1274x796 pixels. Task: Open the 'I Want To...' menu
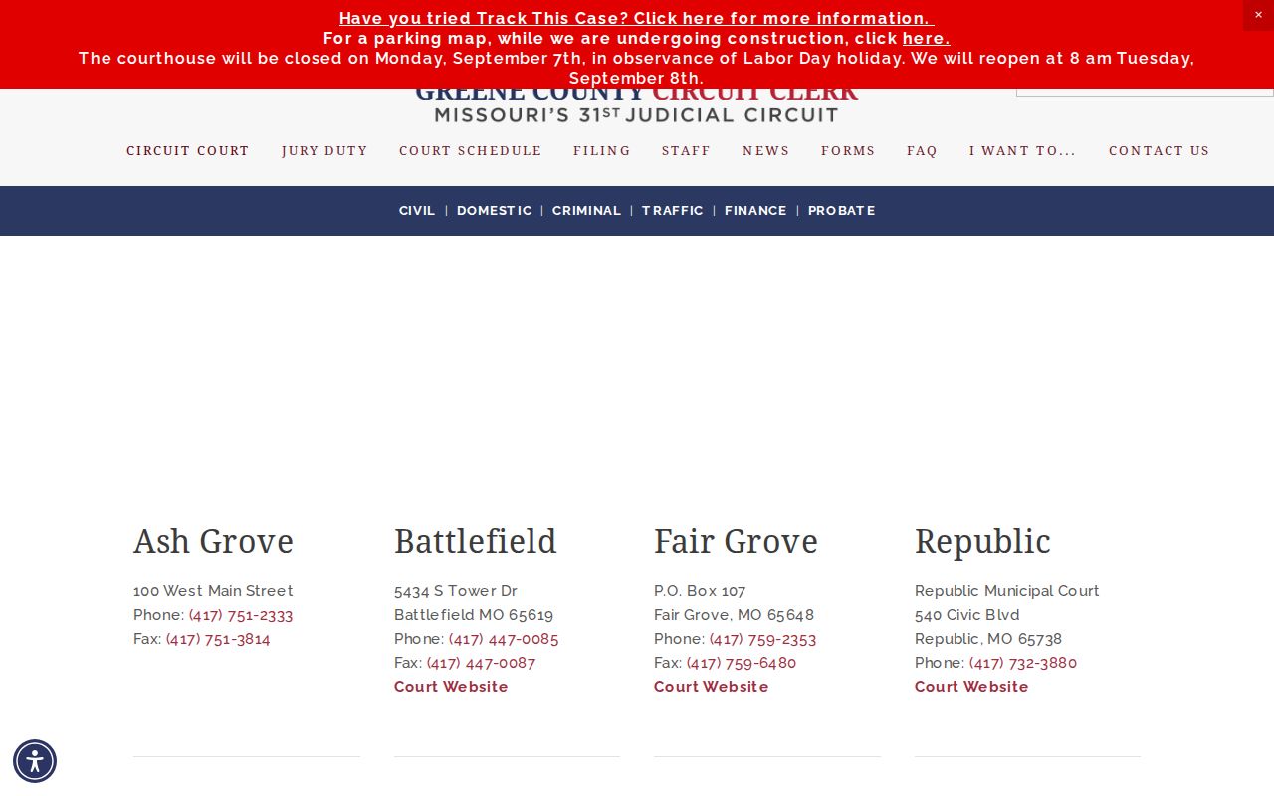pyautogui.click(x=1023, y=151)
